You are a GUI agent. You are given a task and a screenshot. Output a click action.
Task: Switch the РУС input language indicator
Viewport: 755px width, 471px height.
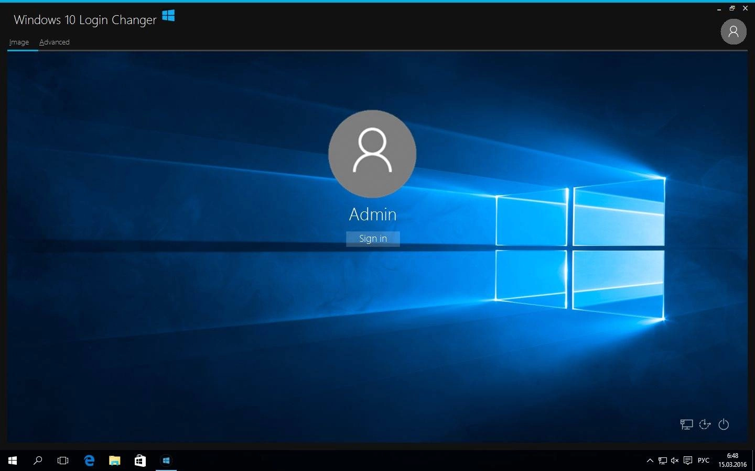[704, 461]
